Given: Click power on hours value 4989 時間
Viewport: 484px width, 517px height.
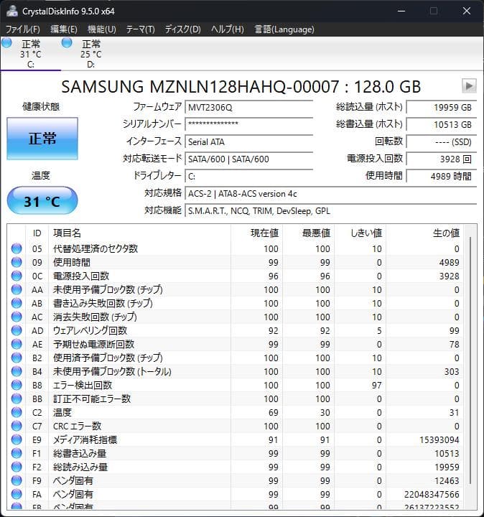Looking at the screenshot, I should point(442,177).
